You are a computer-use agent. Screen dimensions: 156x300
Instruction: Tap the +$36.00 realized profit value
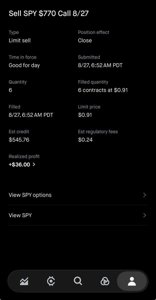click(19, 164)
